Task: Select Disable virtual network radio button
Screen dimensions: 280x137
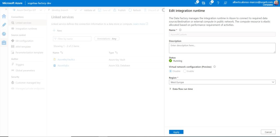Action: (x=171, y=71)
